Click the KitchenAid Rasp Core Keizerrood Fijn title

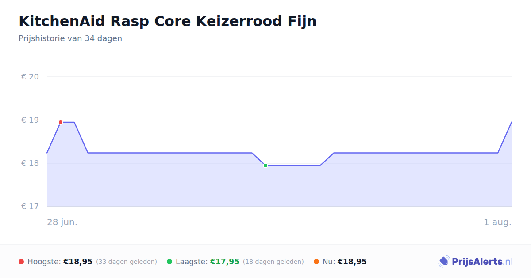[x=168, y=21]
